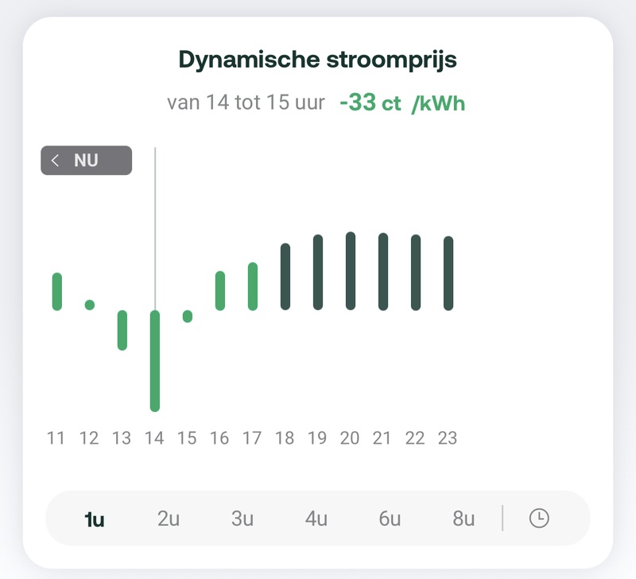Click the back chevron on NU button
The width and height of the screenshot is (636, 579).
pyautogui.click(x=55, y=161)
